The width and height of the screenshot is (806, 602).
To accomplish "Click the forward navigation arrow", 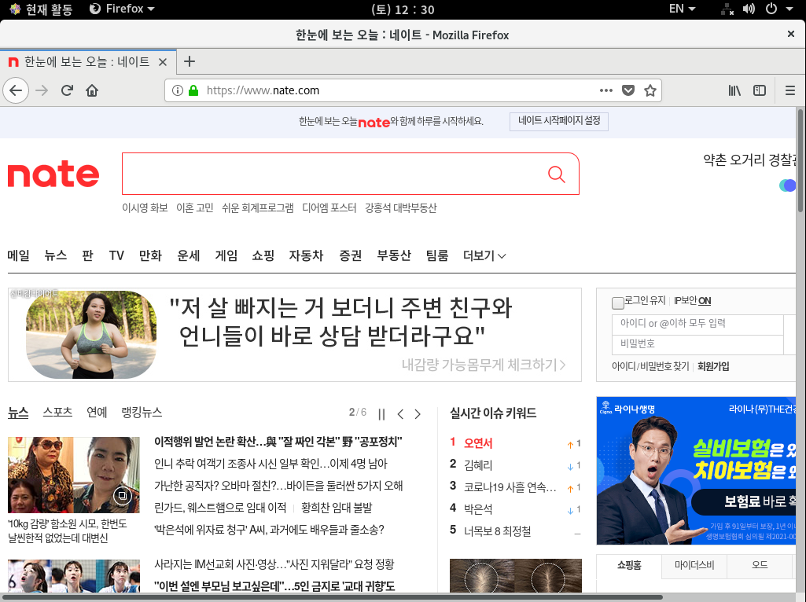I will point(42,91).
